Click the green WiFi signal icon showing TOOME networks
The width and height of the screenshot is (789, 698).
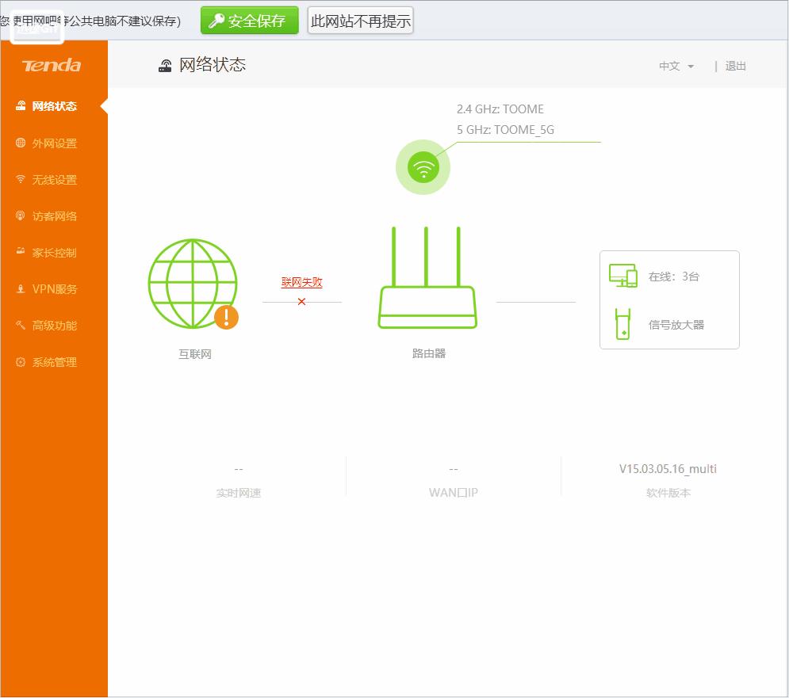(x=423, y=166)
